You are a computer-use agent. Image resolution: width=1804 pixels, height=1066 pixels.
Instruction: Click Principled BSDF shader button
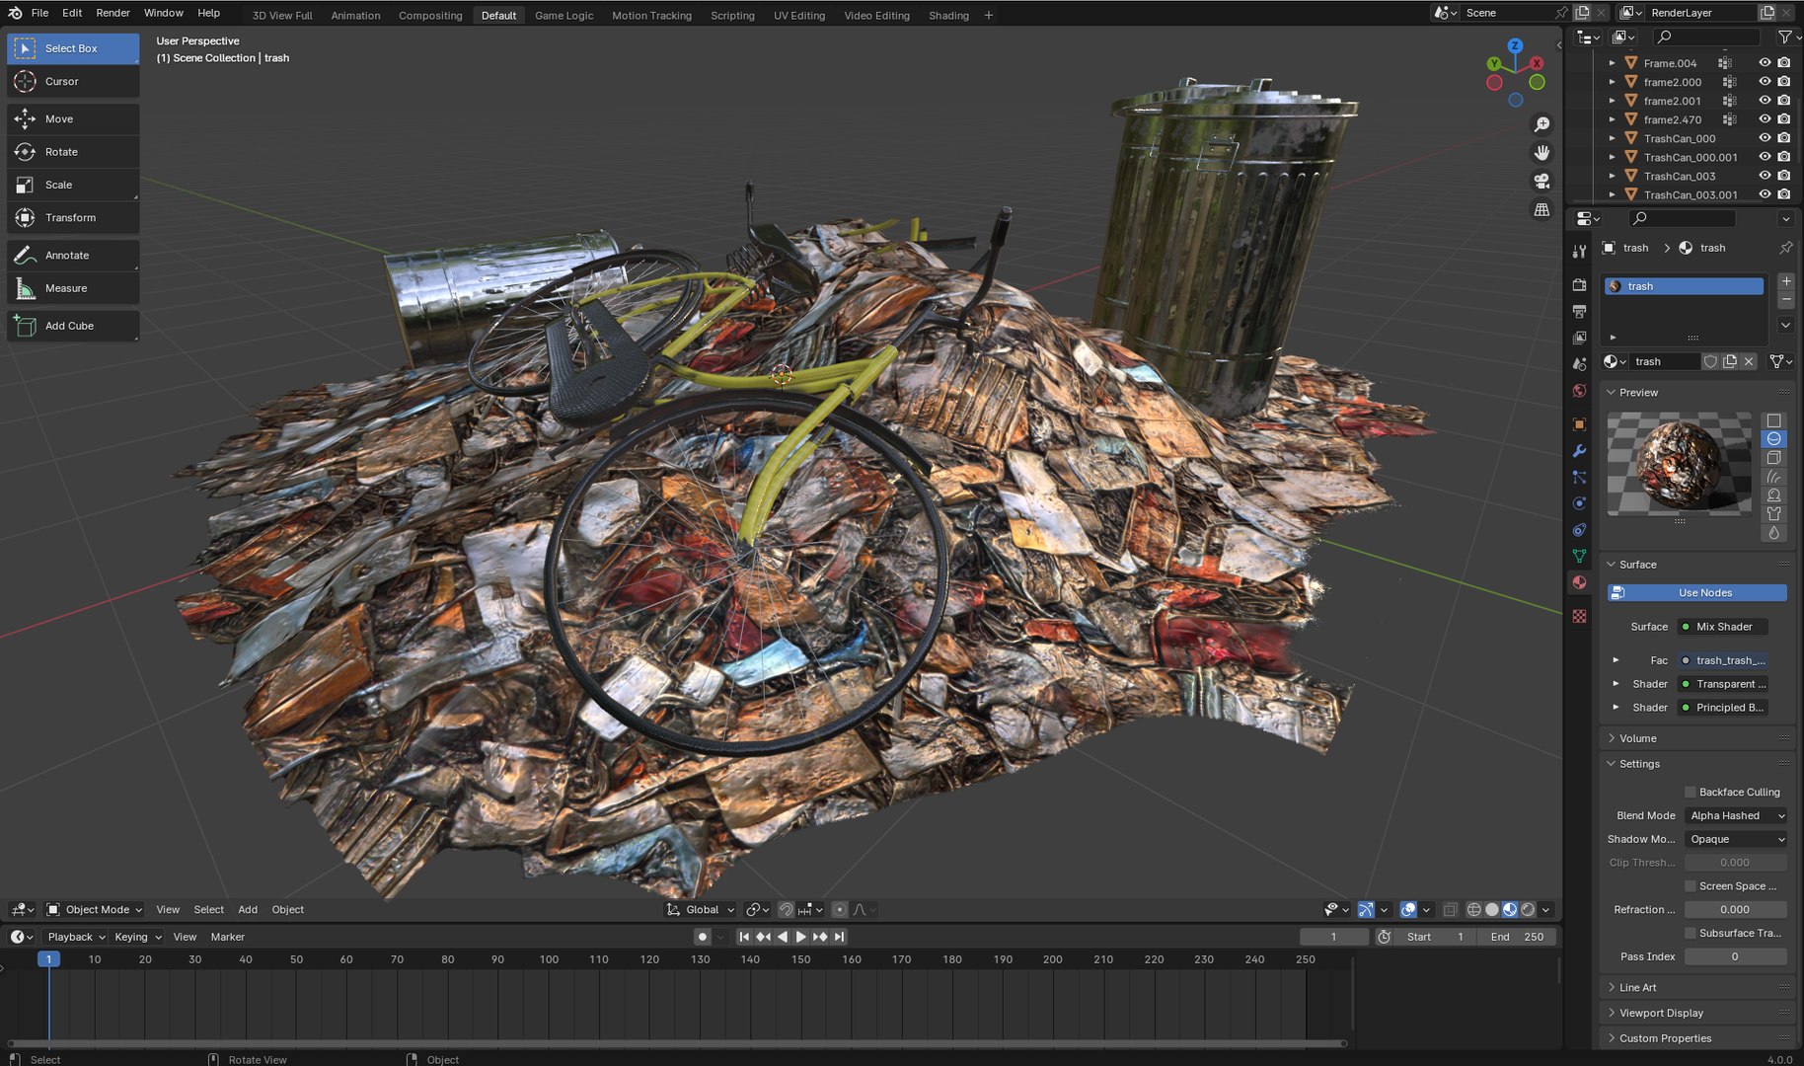[1723, 708]
